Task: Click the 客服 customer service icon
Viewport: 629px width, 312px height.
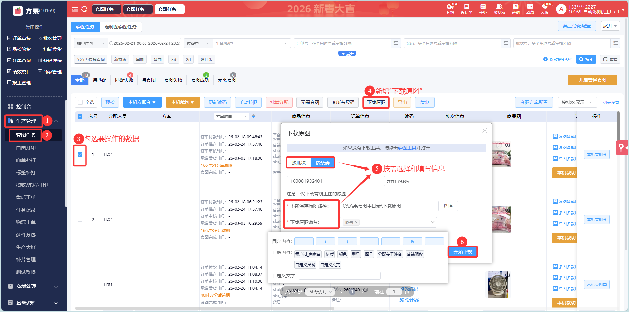Action: 544,9
